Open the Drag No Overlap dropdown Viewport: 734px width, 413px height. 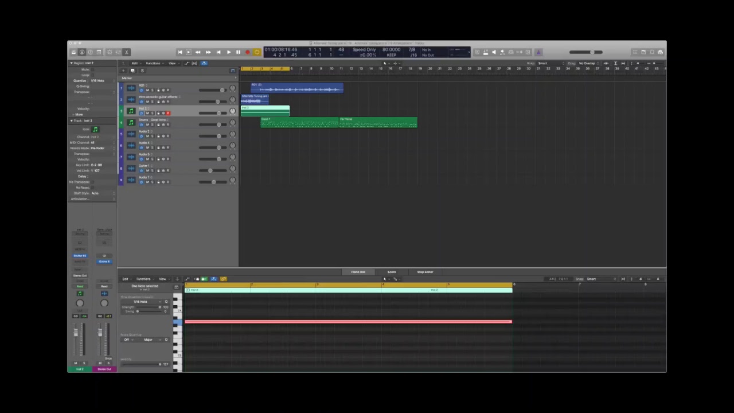[589, 63]
